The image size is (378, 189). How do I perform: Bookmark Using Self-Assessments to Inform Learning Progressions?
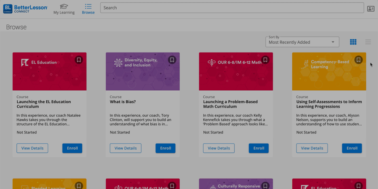pos(359,60)
